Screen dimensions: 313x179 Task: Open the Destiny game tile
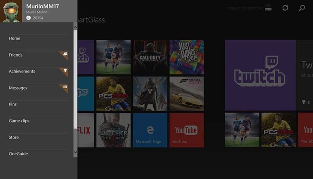coord(150,93)
